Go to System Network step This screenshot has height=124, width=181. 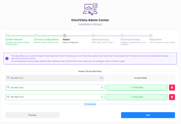[14, 39]
